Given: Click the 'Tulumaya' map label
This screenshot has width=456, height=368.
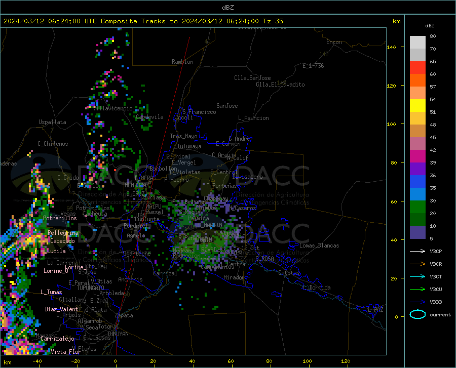Looking at the screenshot, I should pyautogui.click(x=189, y=146).
